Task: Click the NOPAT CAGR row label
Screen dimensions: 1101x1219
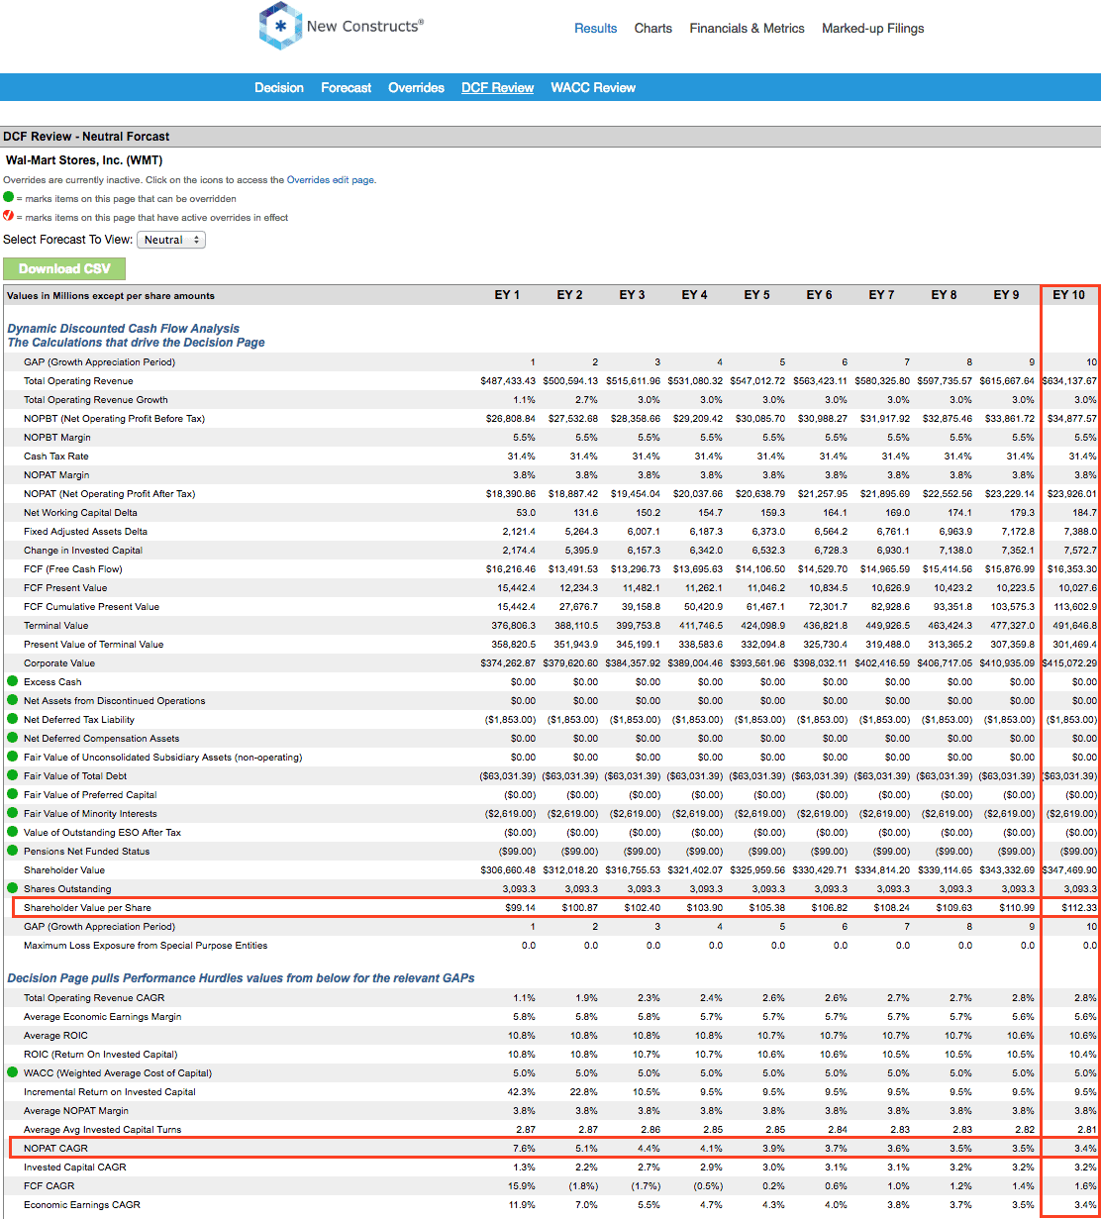Action: (56, 1149)
